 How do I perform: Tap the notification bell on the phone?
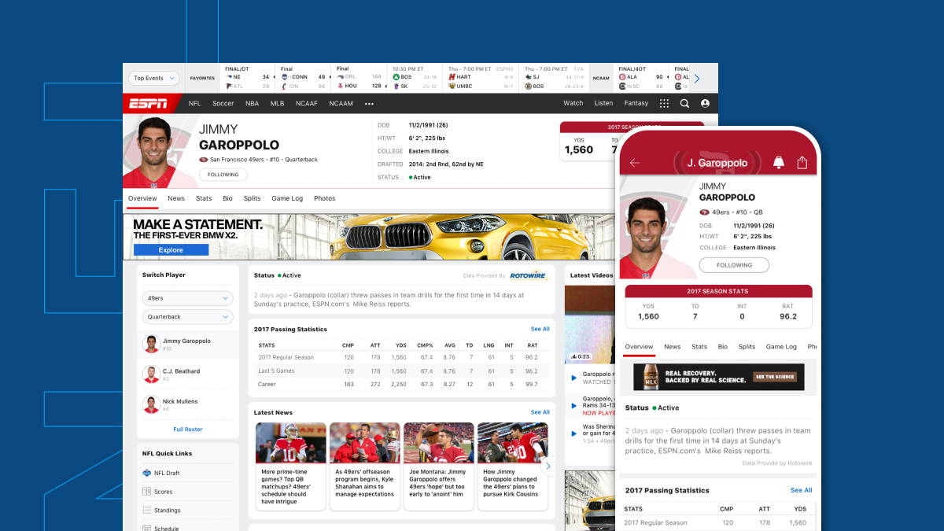(779, 162)
